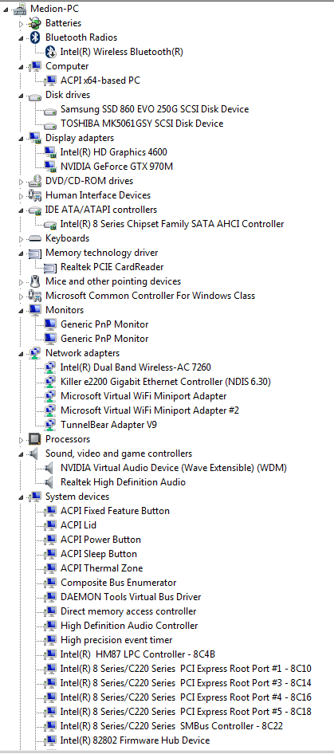
Task: Click the ACPI Lid device icon
Action: click(50, 525)
